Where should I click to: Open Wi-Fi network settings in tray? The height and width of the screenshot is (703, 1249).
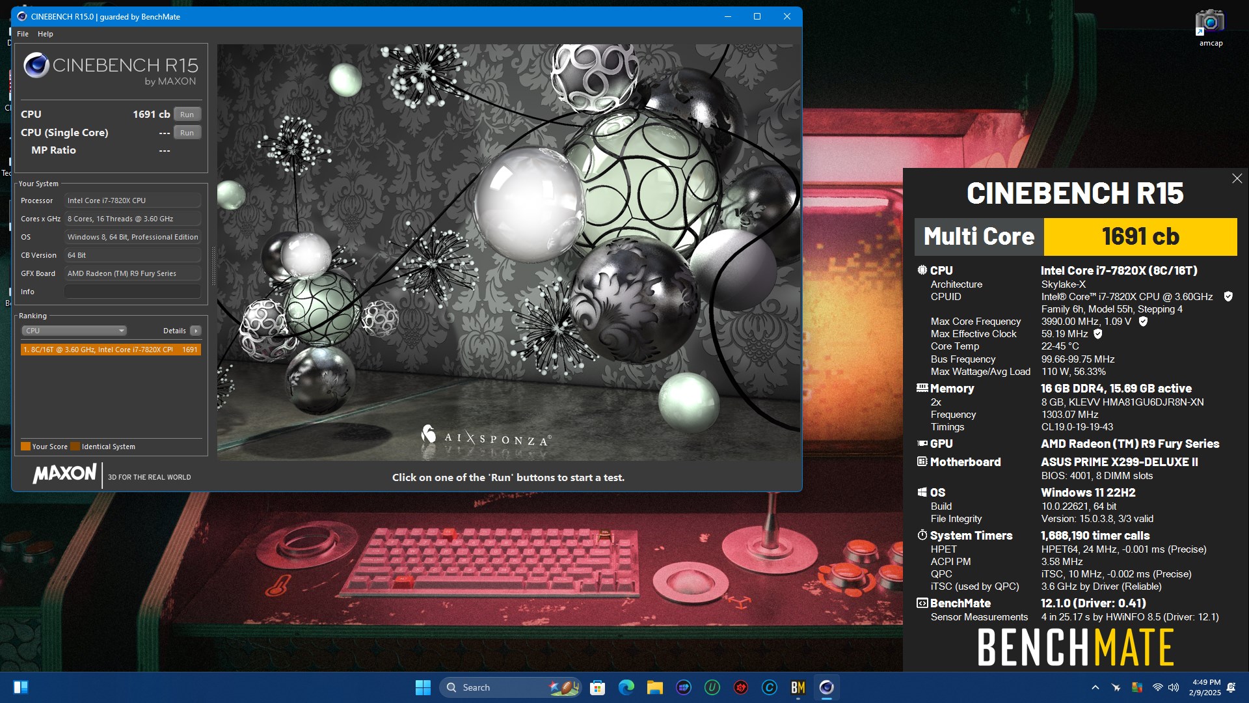point(1158,687)
